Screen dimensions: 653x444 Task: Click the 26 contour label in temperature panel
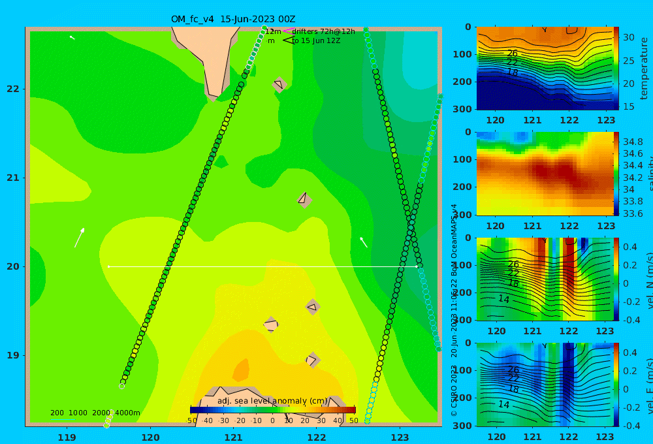[x=513, y=54]
